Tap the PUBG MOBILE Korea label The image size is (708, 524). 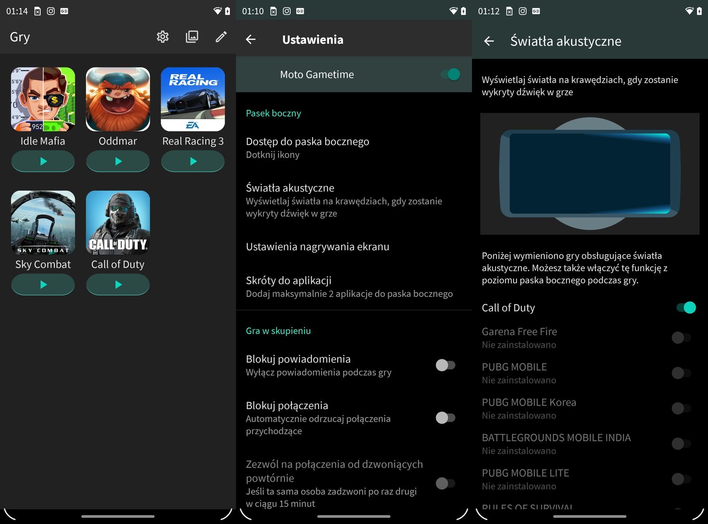coord(529,402)
